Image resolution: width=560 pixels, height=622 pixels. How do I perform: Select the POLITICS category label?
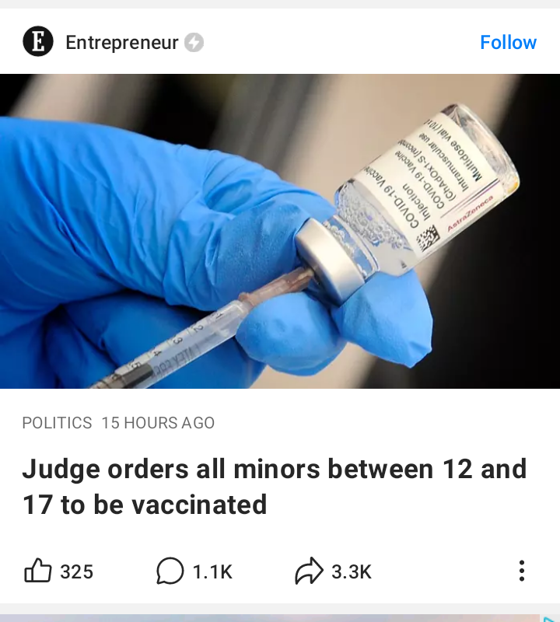click(x=57, y=423)
